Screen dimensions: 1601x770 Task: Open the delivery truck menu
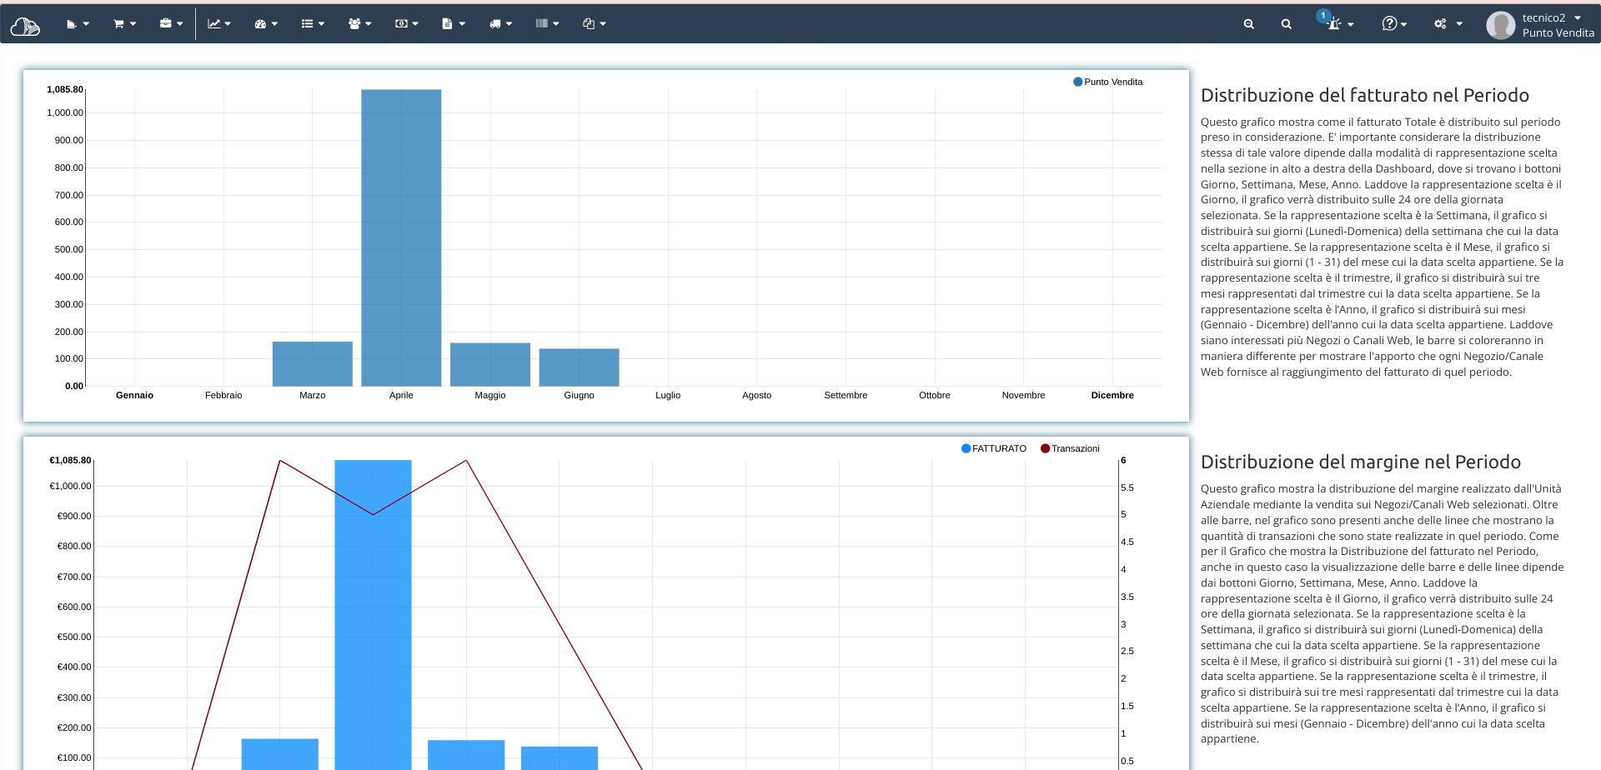(x=495, y=24)
